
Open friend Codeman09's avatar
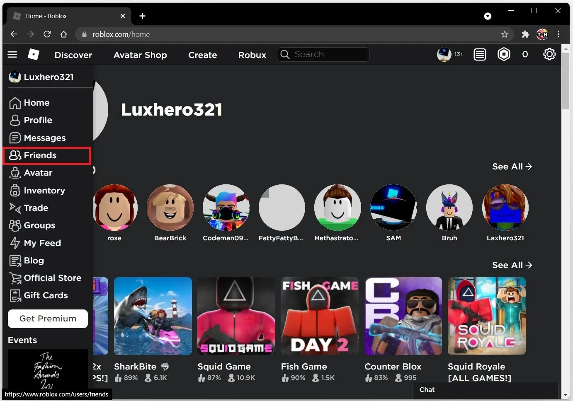[226, 208]
